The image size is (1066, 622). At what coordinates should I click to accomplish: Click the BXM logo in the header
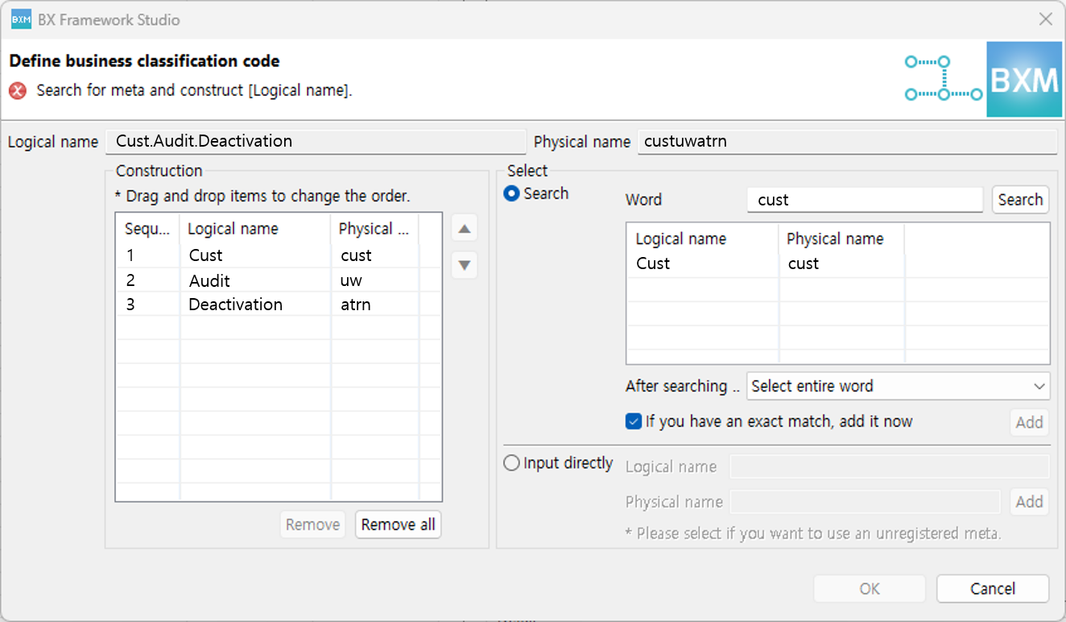point(1023,80)
